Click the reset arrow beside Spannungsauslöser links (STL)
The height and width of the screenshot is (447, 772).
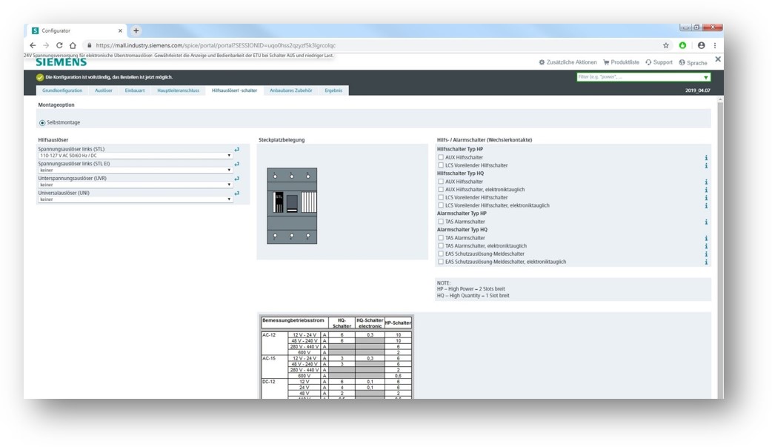(x=237, y=150)
